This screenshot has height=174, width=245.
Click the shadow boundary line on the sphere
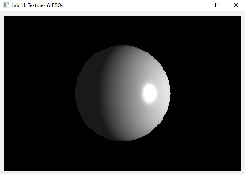point(100,93)
